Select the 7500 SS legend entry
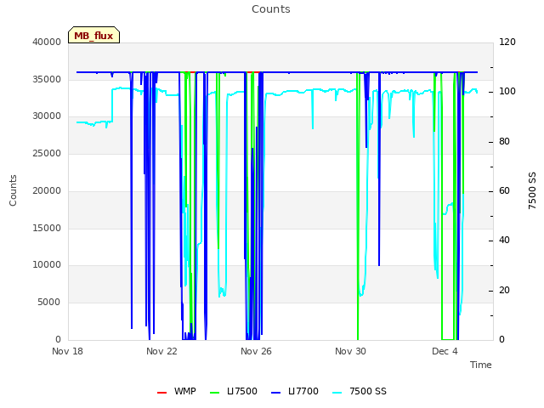This screenshot has width=544, height=408. coord(359,391)
